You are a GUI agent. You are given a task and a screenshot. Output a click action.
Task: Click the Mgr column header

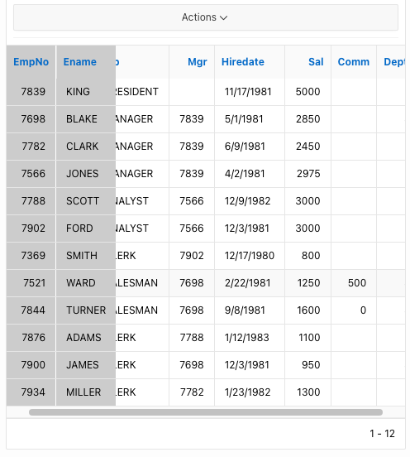click(198, 62)
